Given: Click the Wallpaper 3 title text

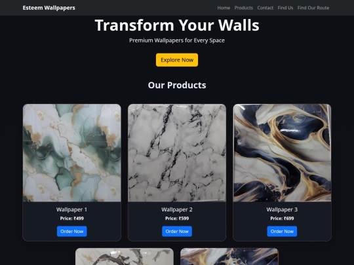Looking at the screenshot, I should tap(282, 209).
